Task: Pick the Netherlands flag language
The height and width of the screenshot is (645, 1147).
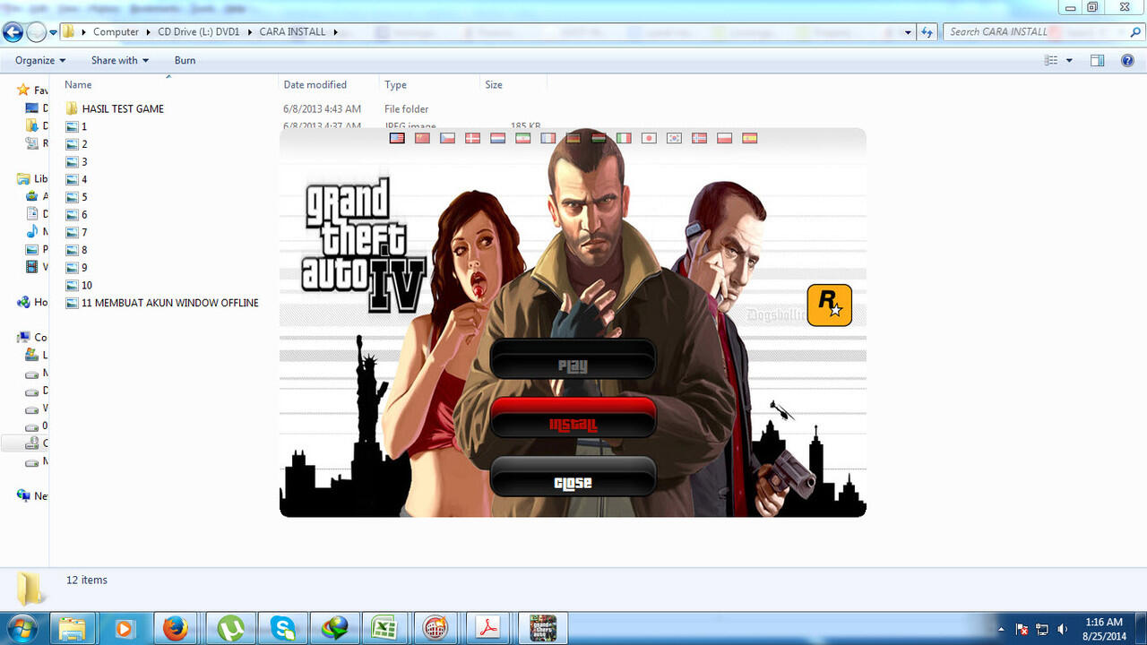Action: coord(497,138)
